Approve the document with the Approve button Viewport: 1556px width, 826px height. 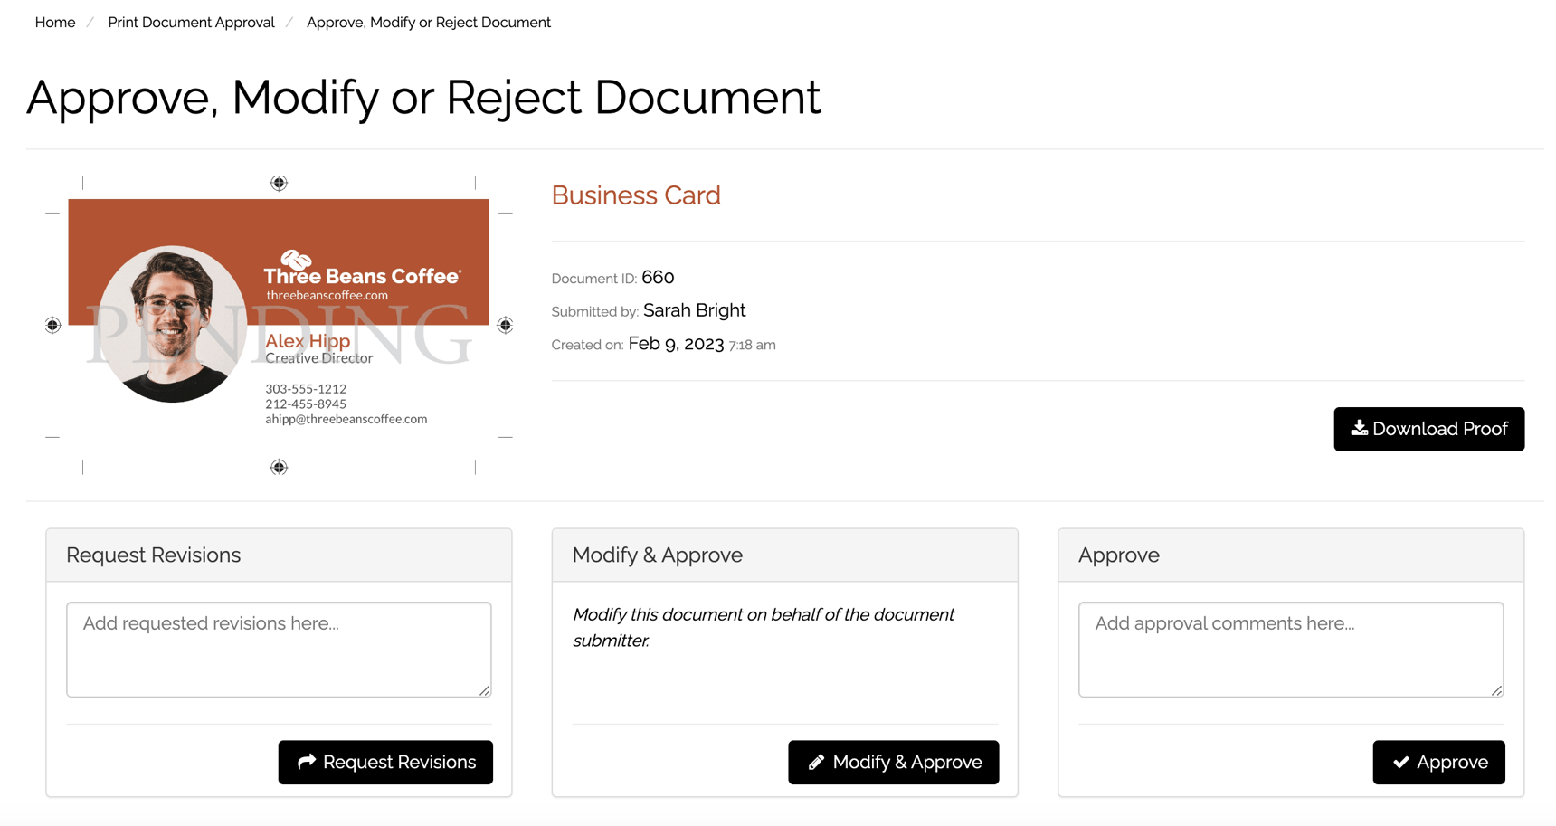click(x=1438, y=762)
